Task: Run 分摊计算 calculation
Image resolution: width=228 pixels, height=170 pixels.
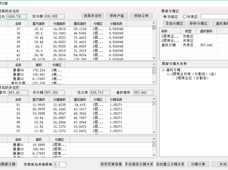Action: tap(198, 164)
